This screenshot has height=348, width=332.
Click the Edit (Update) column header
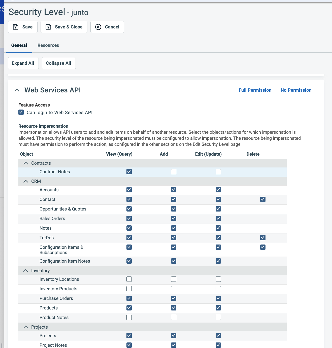click(x=208, y=154)
